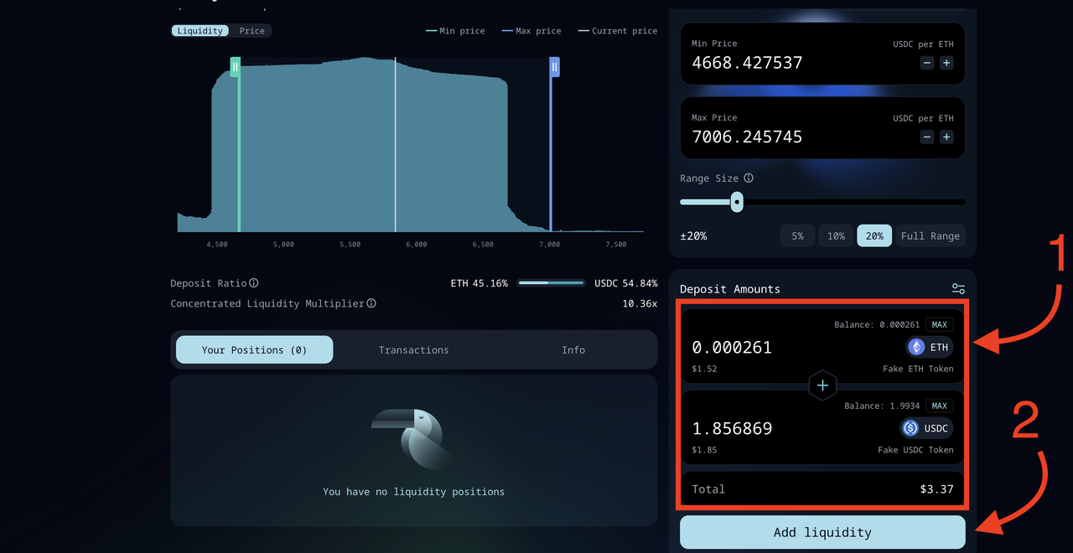
Task: Open the Your Positions (0) tab
Action: pyautogui.click(x=254, y=349)
